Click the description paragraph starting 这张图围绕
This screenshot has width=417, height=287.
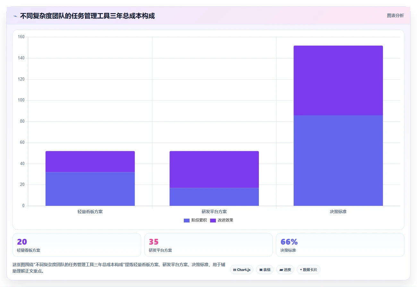click(x=119, y=268)
